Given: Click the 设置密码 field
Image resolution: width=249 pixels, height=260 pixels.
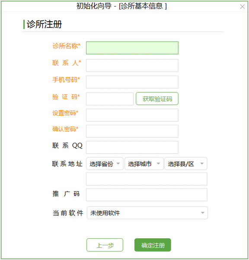Looking at the screenshot, I should point(132,115).
